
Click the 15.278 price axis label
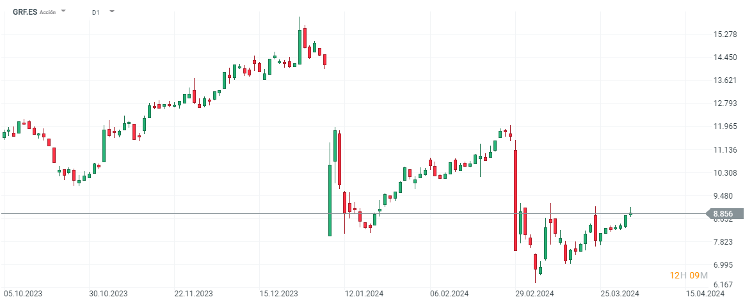[726, 34]
